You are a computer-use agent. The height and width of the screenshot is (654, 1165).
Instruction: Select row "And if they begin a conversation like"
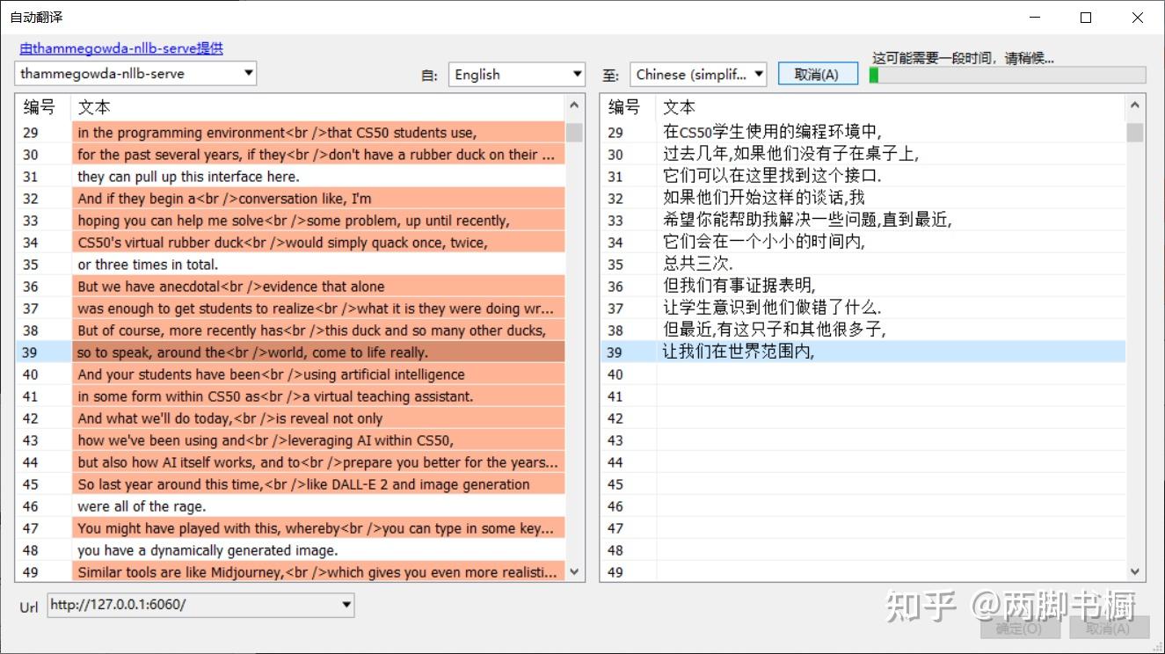click(291, 199)
